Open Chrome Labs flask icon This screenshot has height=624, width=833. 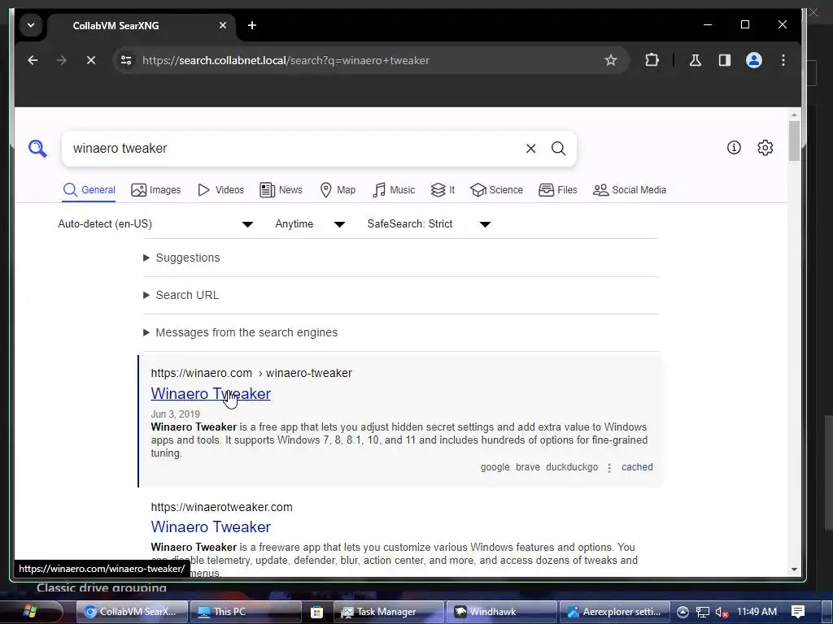(695, 60)
